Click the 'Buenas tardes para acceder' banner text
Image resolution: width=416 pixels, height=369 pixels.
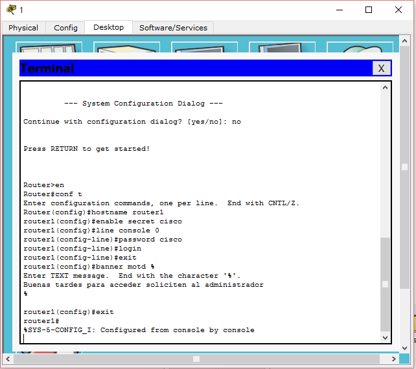[143, 285]
